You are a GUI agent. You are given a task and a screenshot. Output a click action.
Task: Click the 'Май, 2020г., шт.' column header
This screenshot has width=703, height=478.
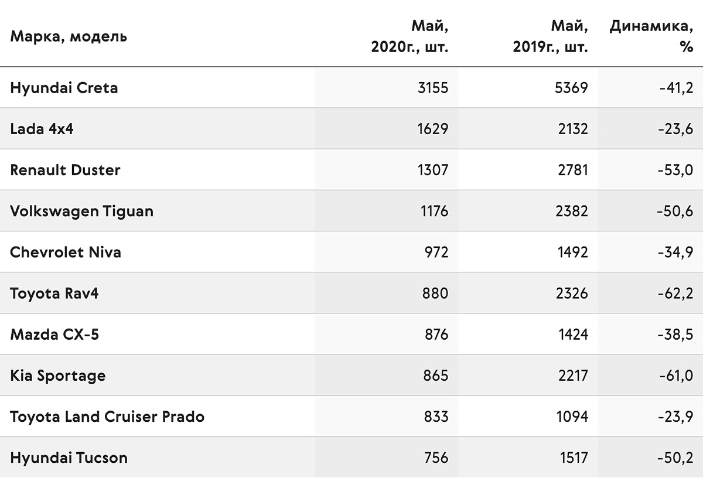[x=410, y=36]
